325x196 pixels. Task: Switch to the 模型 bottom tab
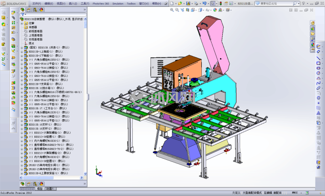[x=40, y=189]
